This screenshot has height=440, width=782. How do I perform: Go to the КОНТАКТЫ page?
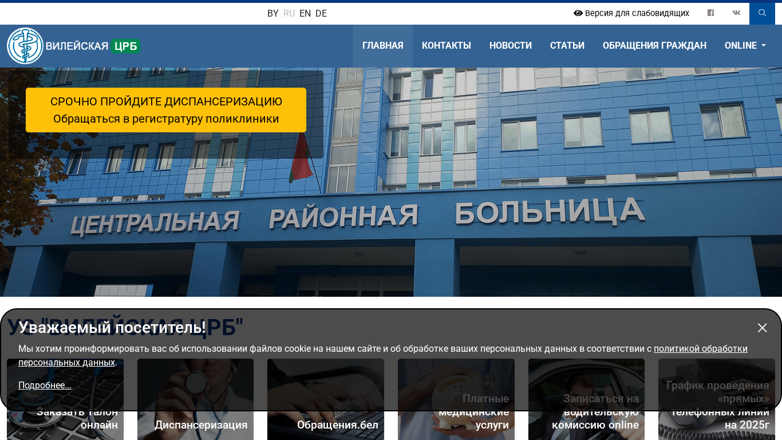coord(447,46)
